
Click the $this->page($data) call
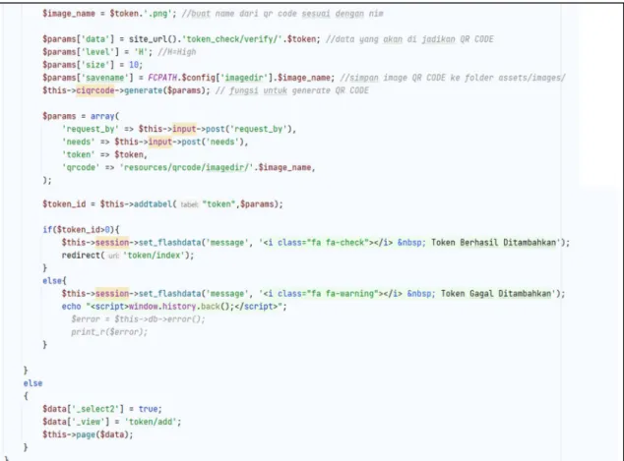88,434
